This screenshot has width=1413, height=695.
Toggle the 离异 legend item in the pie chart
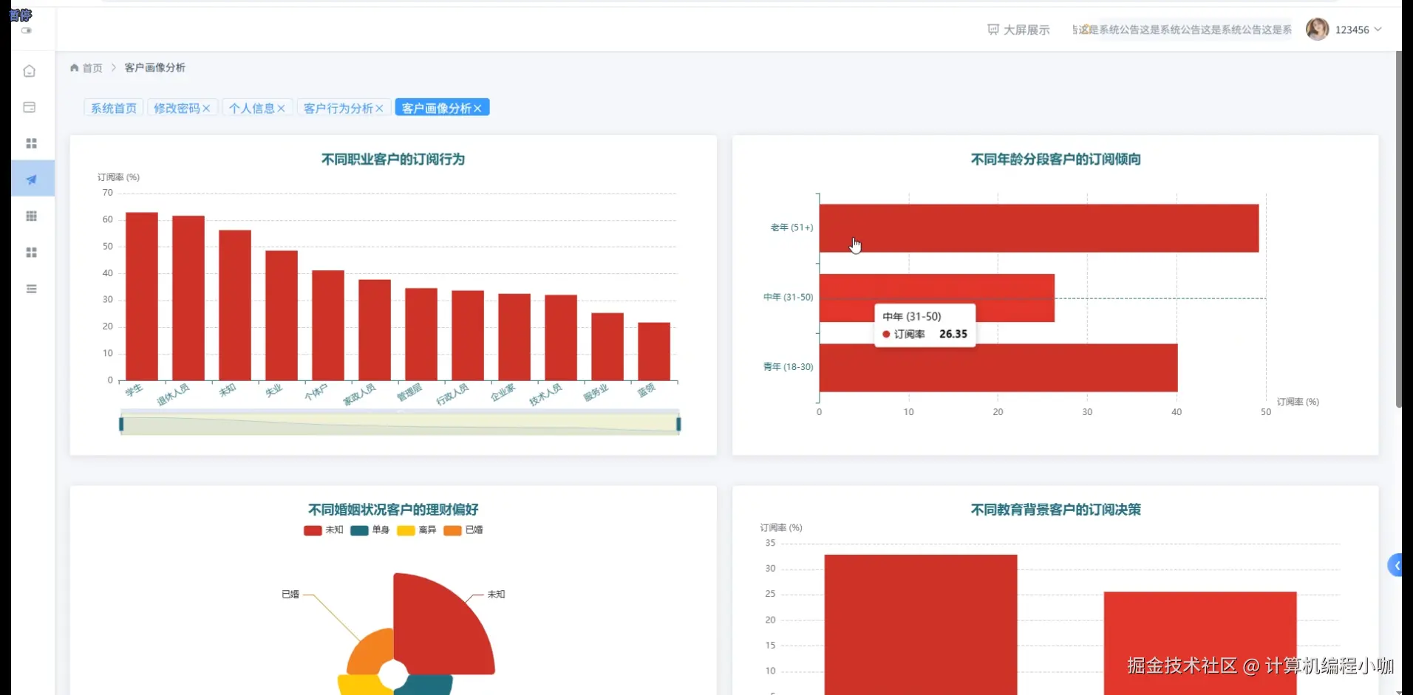[x=417, y=530]
